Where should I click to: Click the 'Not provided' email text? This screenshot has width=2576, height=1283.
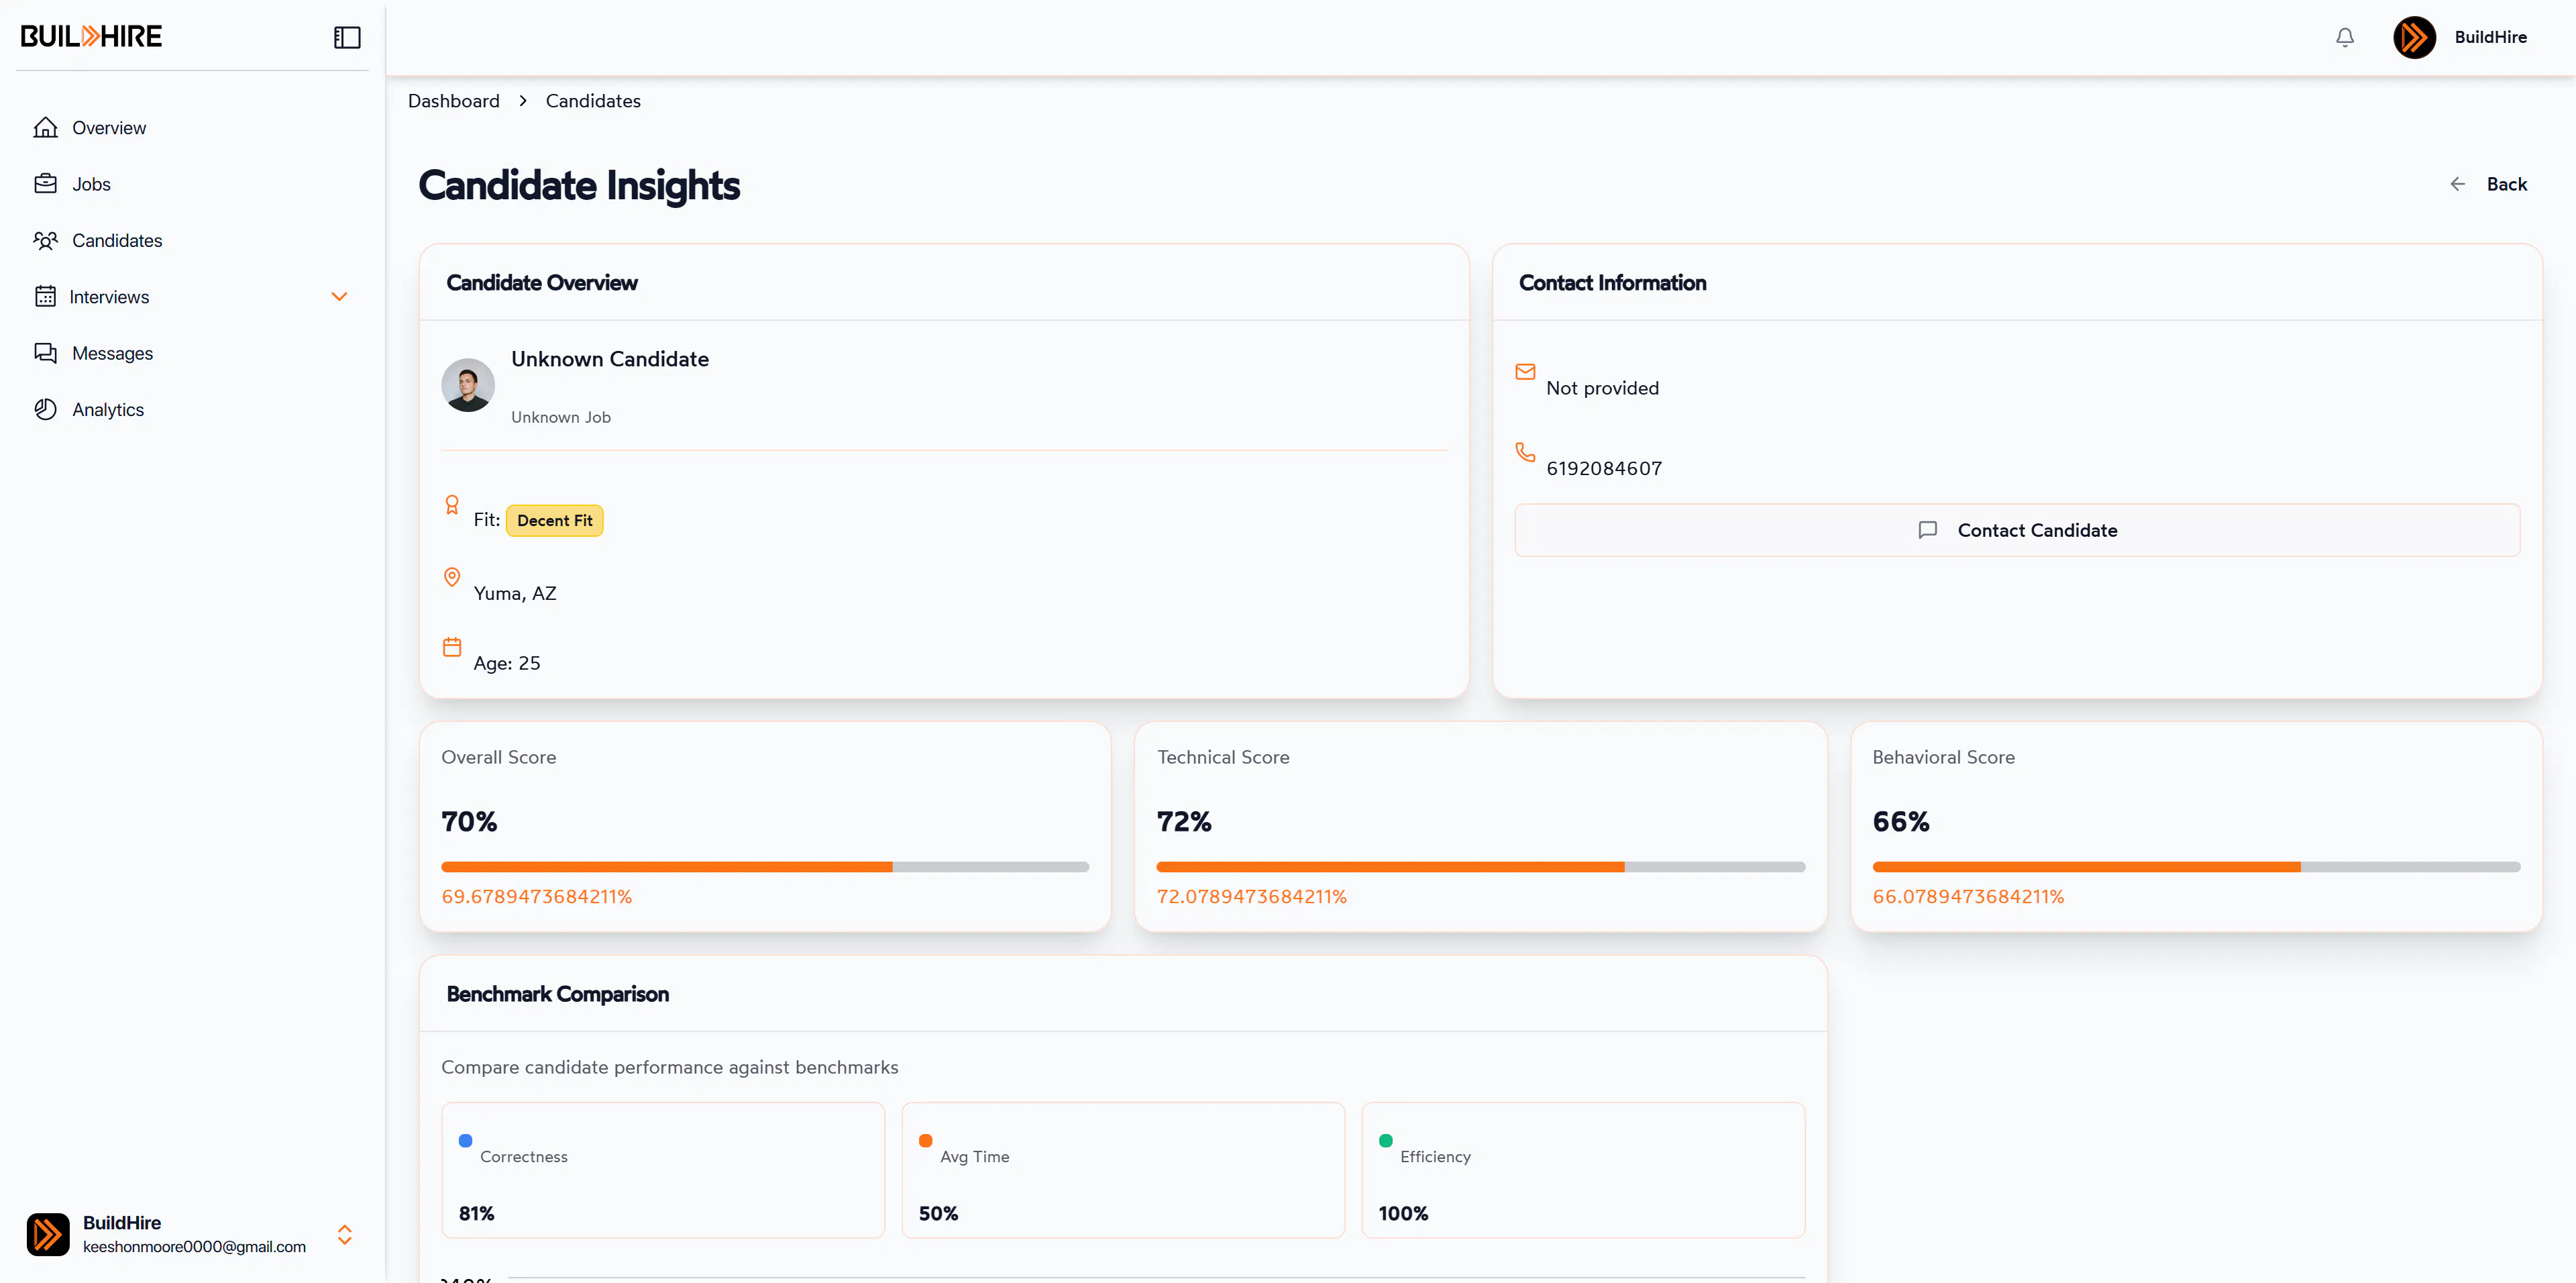point(1602,388)
